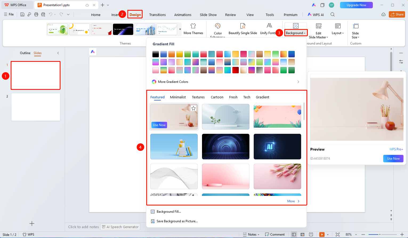Select the Cartoon background category
The height and width of the screenshot is (238, 408).
[217, 97]
